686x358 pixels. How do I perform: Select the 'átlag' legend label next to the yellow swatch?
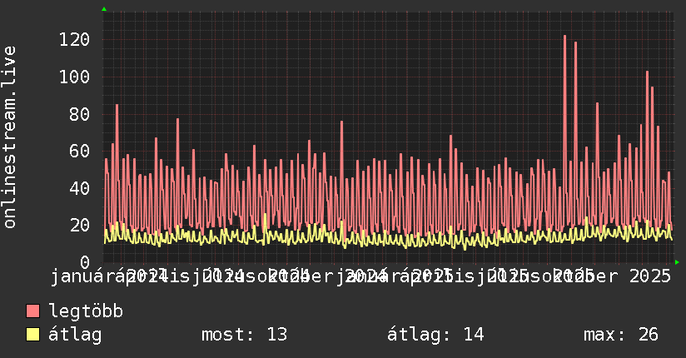[x=75, y=335]
